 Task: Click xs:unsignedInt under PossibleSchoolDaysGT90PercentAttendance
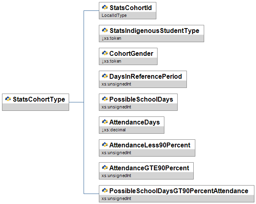(x=117, y=198)
